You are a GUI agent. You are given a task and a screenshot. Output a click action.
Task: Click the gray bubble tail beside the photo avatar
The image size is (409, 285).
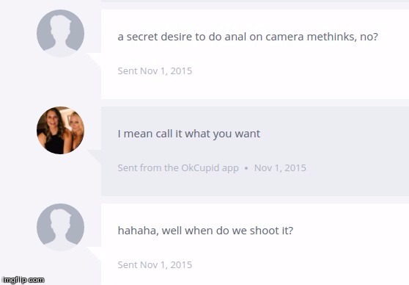95,157
